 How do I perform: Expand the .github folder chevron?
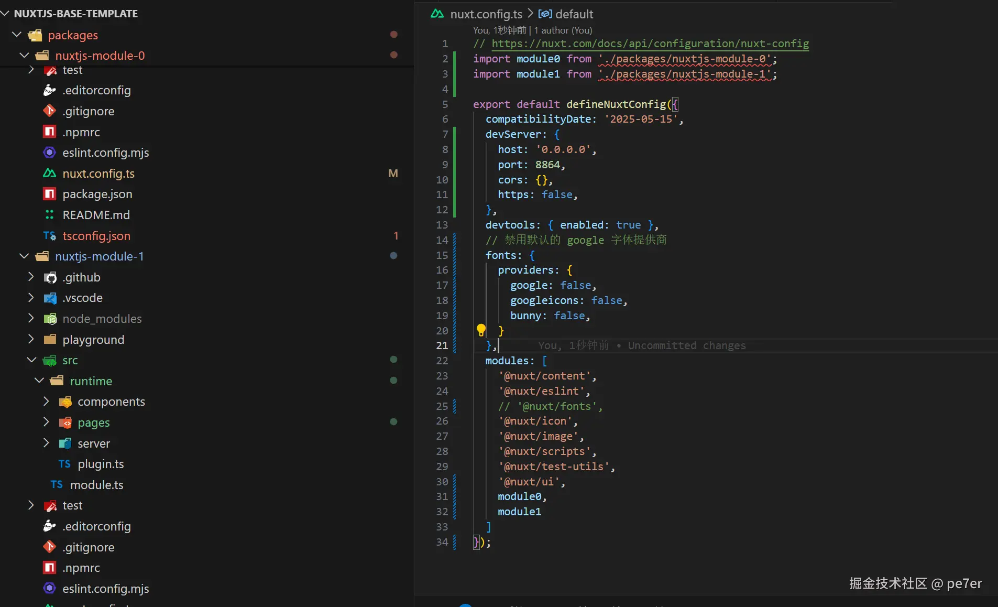tap(31, 277)
